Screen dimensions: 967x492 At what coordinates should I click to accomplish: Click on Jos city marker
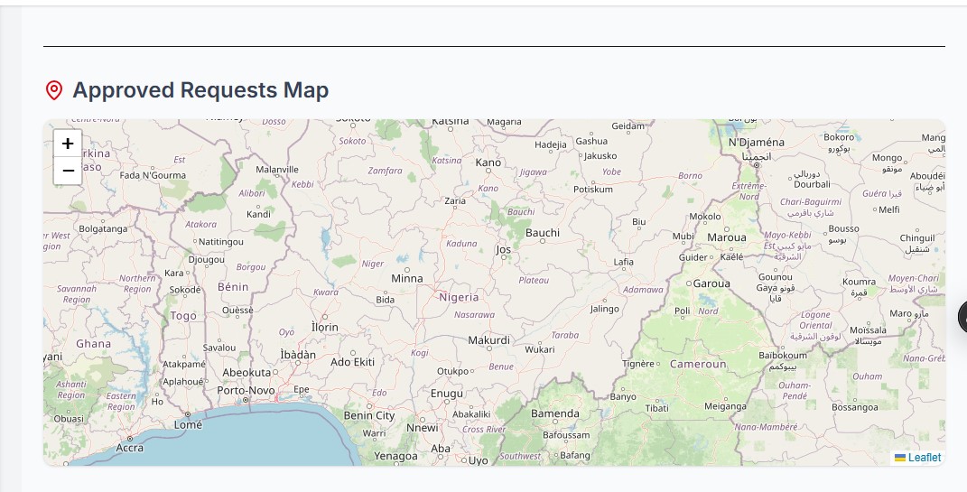tap(504, 249)
